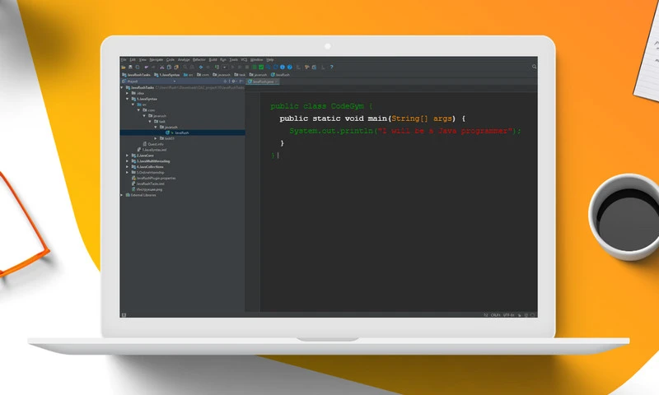Click the Make Project build icon
This screenshot has width=659, height=395.
pos(217,67)
